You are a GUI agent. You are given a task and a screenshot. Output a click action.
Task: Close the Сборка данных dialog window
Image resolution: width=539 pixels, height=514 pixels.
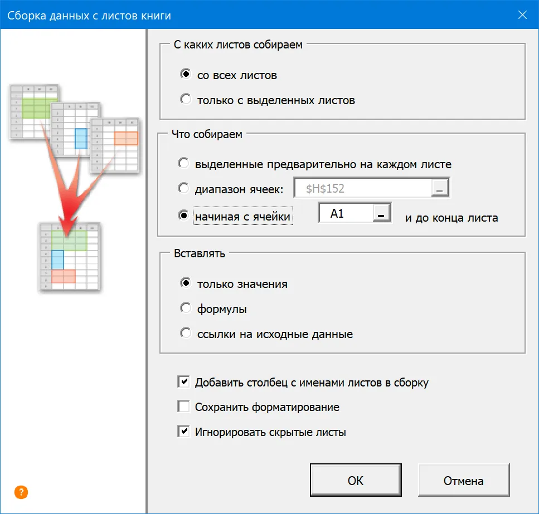point(522,15)
